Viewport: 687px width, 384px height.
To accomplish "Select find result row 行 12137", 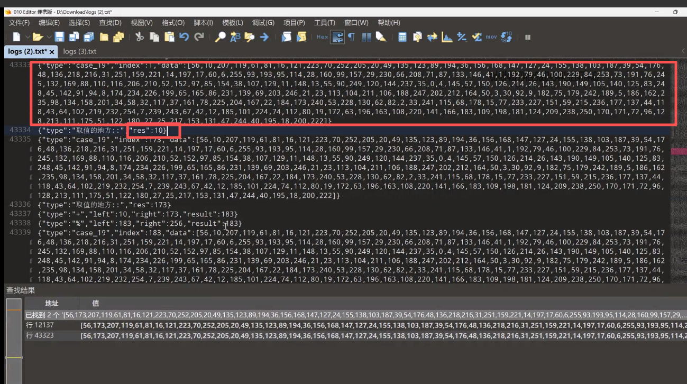I will pos(355,325).
